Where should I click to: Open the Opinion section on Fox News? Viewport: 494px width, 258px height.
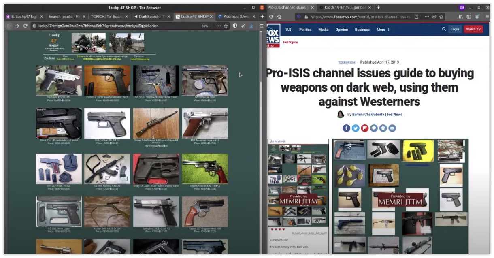coord(341,30)
